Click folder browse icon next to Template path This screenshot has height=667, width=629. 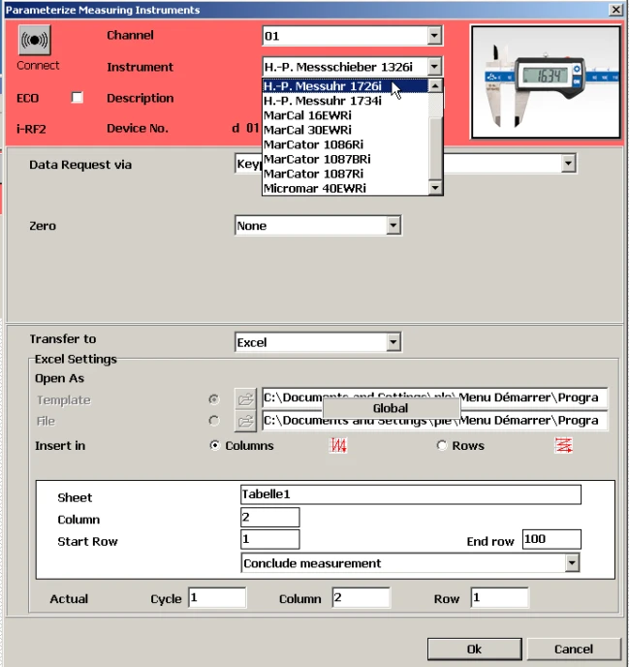pyautogui.click(x=246, y=398)
